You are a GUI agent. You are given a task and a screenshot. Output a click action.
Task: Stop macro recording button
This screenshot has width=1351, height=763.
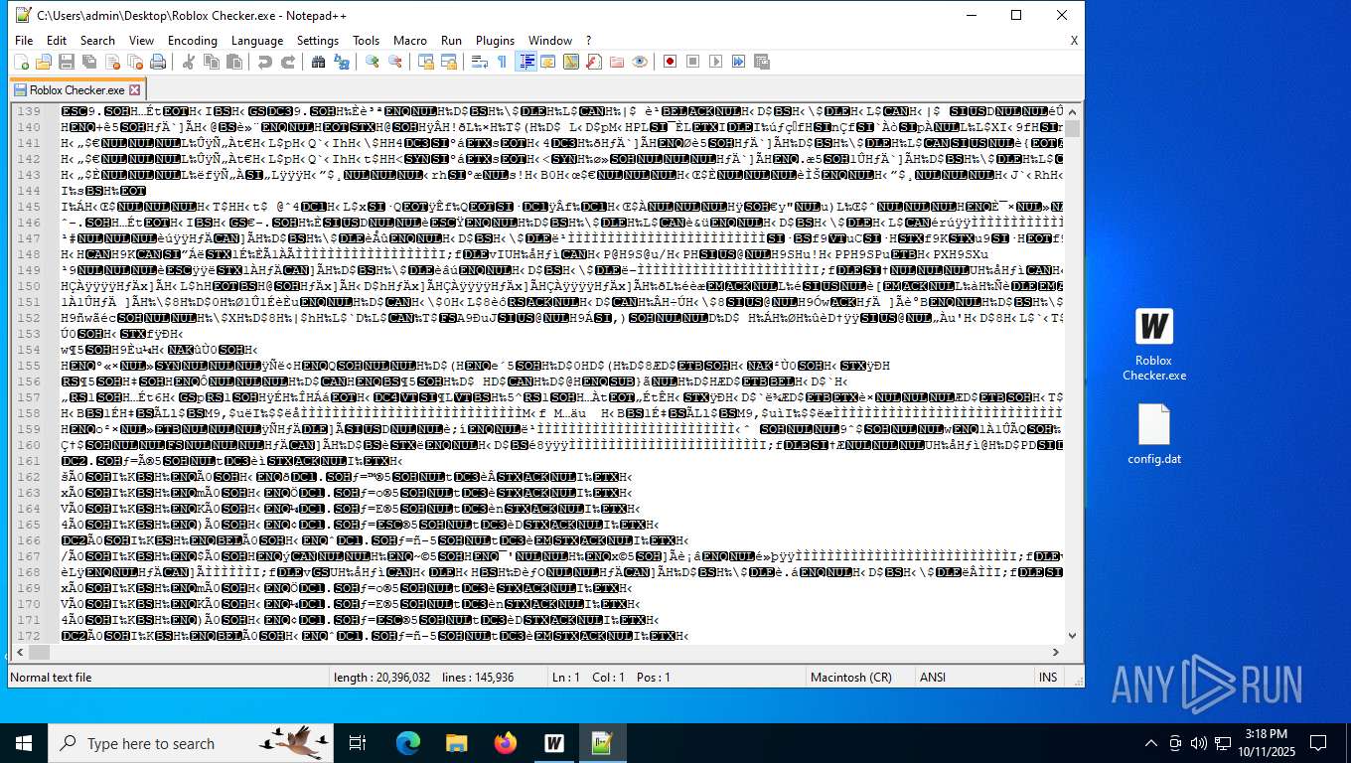coord(693,62)
